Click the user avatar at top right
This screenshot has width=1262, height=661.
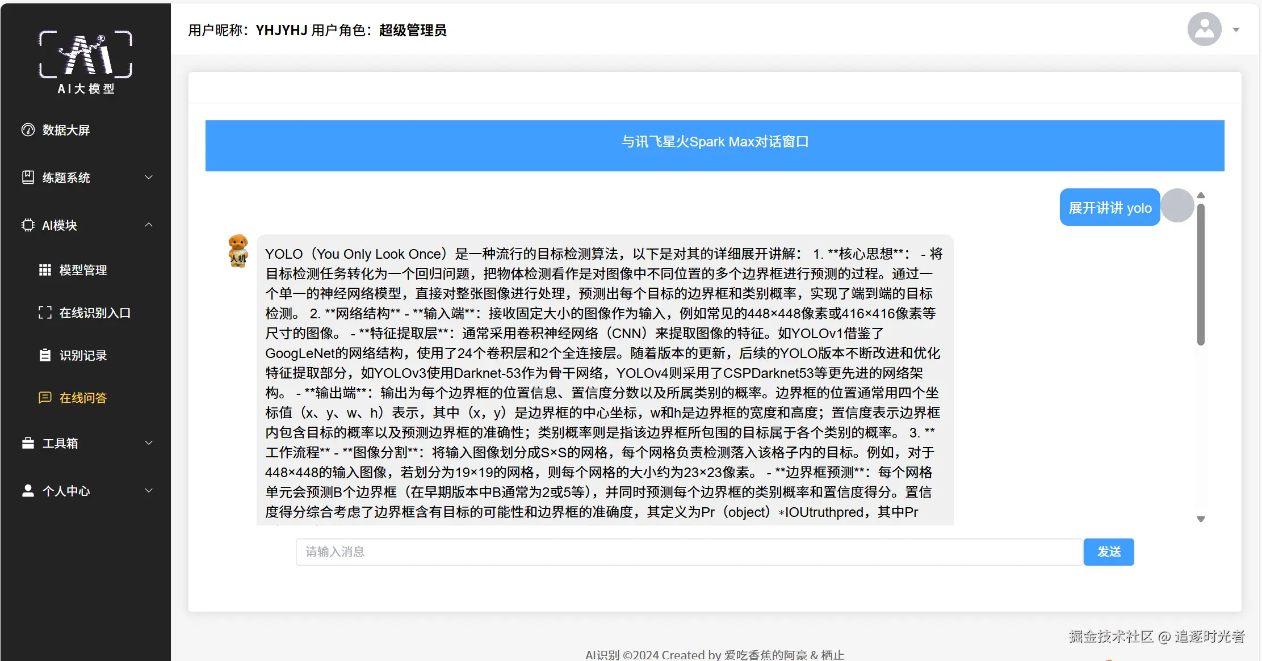[x=1204, y=30]
